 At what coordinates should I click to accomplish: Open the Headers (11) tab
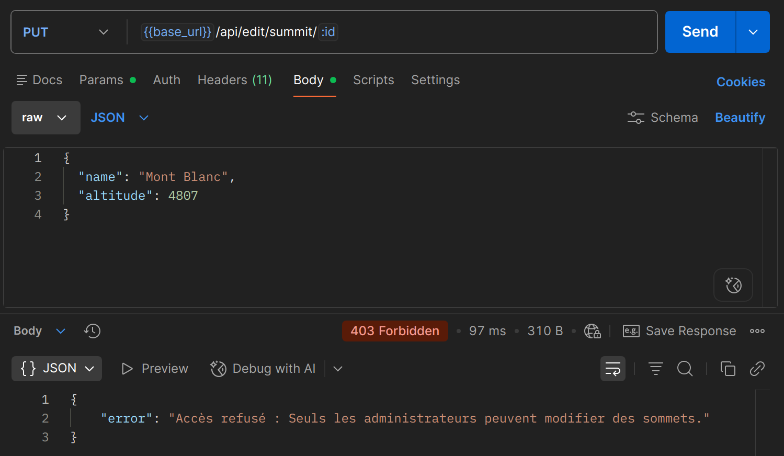(x=234, y=80)
